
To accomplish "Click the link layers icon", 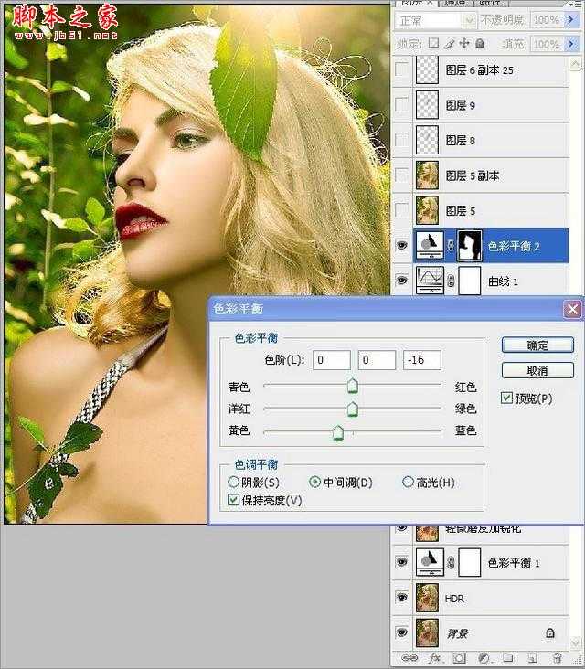I will [x=410, y=658].
